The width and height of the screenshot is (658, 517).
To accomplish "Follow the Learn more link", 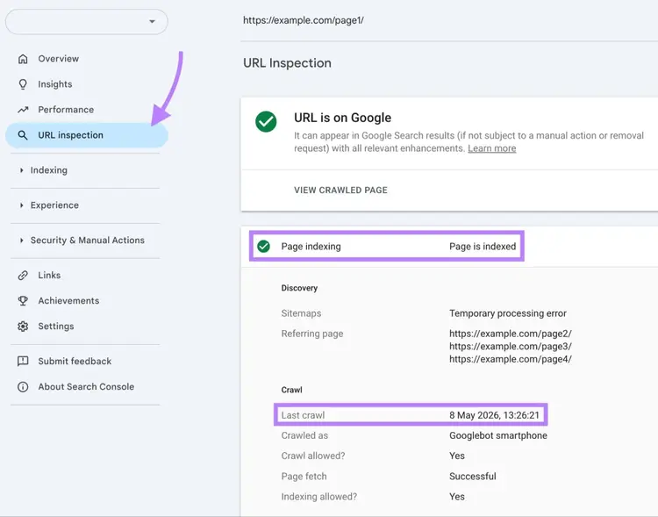I will coord(492,148).
